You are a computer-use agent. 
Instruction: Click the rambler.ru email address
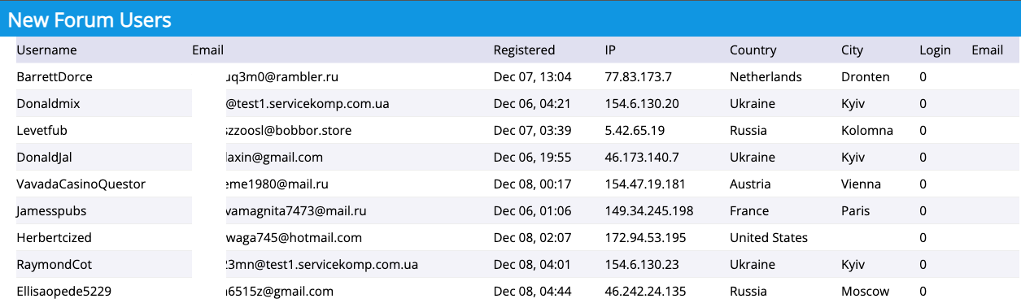[282, 77]
